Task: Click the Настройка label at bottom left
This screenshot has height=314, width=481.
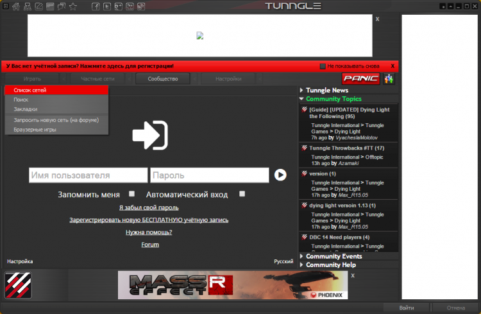Action: pyautogui.click(x=20, y=261)
